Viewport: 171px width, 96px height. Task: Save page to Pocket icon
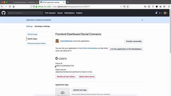(124, 6)
